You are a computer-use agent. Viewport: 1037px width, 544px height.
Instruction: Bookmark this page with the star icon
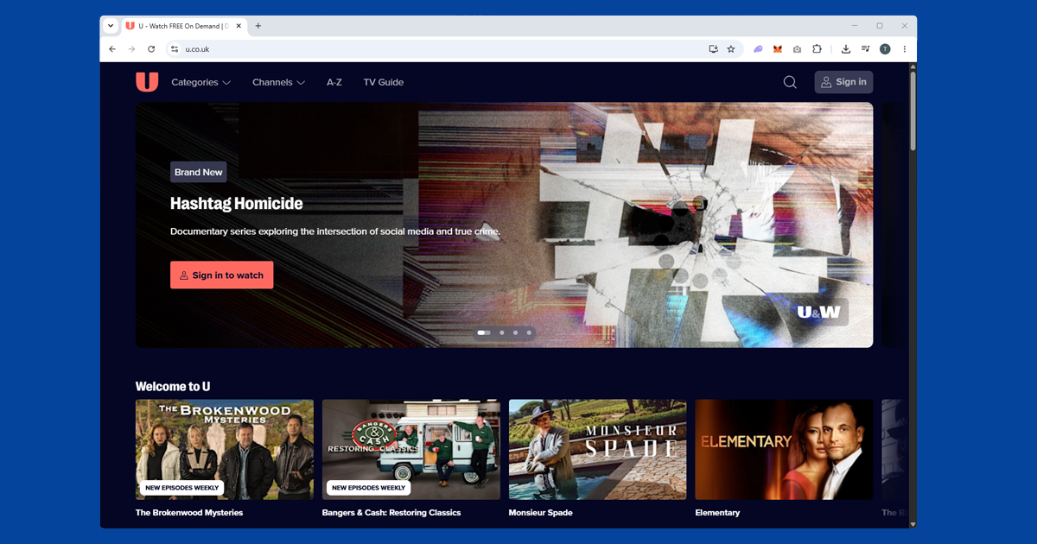(x=731, y=49)
